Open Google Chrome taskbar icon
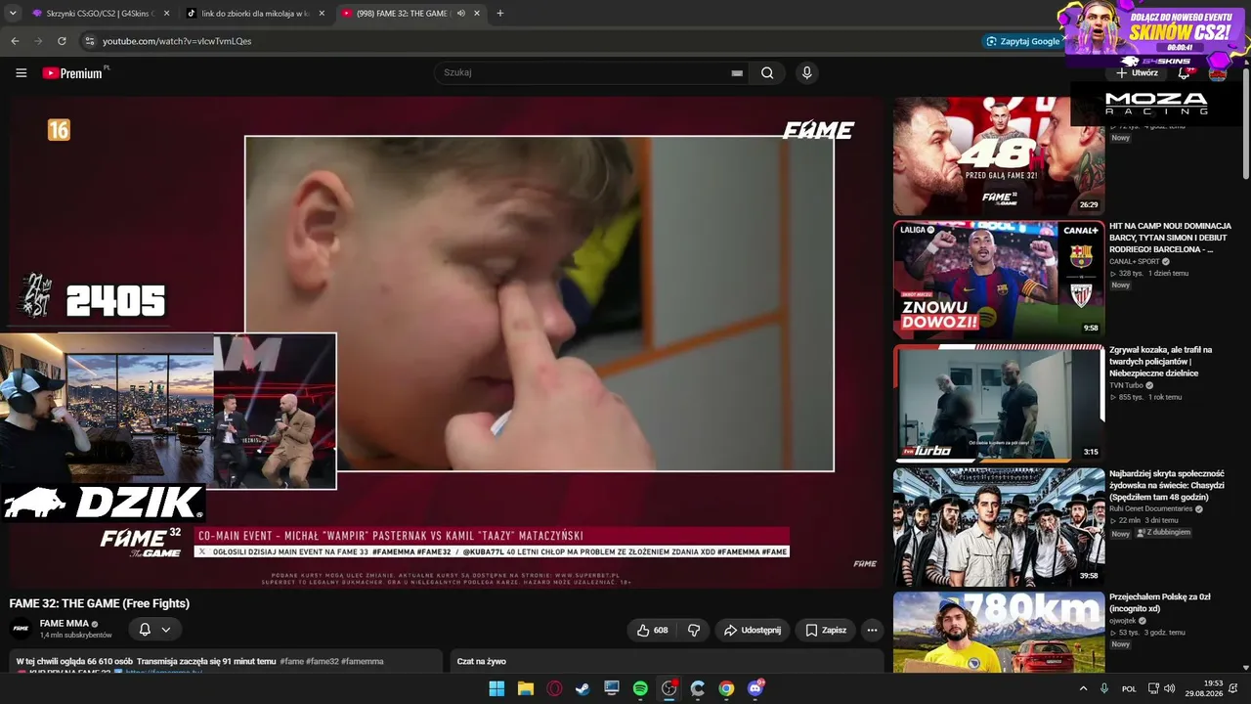 click(726, 688)
